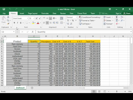Screen dimensions: 133x100
Task: Click the Merge & Center icon
Action: point(62,23)
